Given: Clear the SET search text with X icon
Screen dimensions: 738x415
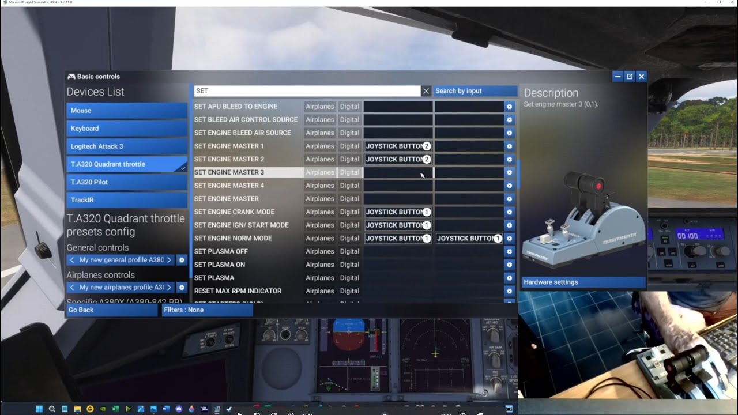Looking at the screenshot, I should (x=426, y=91).
